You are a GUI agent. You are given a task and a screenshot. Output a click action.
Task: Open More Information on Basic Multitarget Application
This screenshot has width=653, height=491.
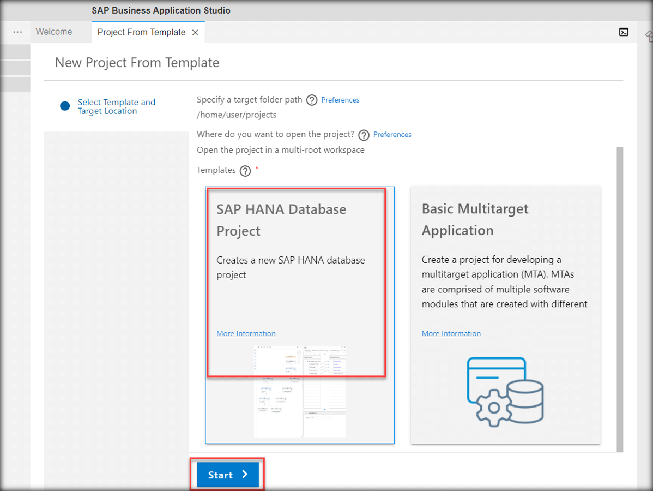tap(451, 333)
